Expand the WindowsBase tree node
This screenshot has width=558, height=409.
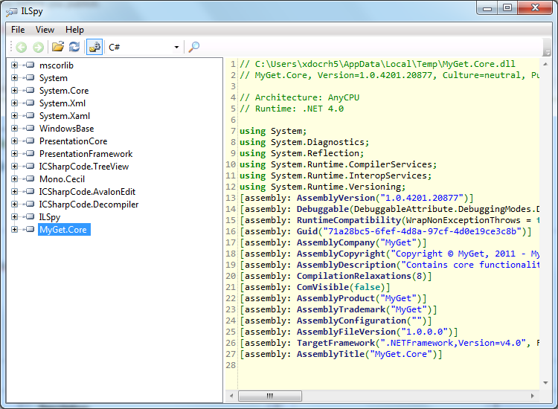14,129
